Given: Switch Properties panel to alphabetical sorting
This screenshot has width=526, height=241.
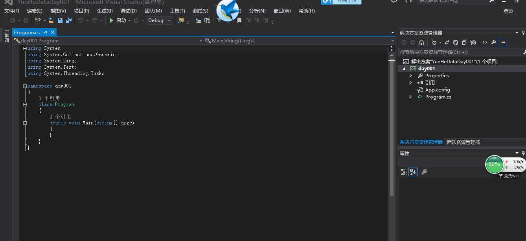Looking at the screenshot, I should click(412, 172).
